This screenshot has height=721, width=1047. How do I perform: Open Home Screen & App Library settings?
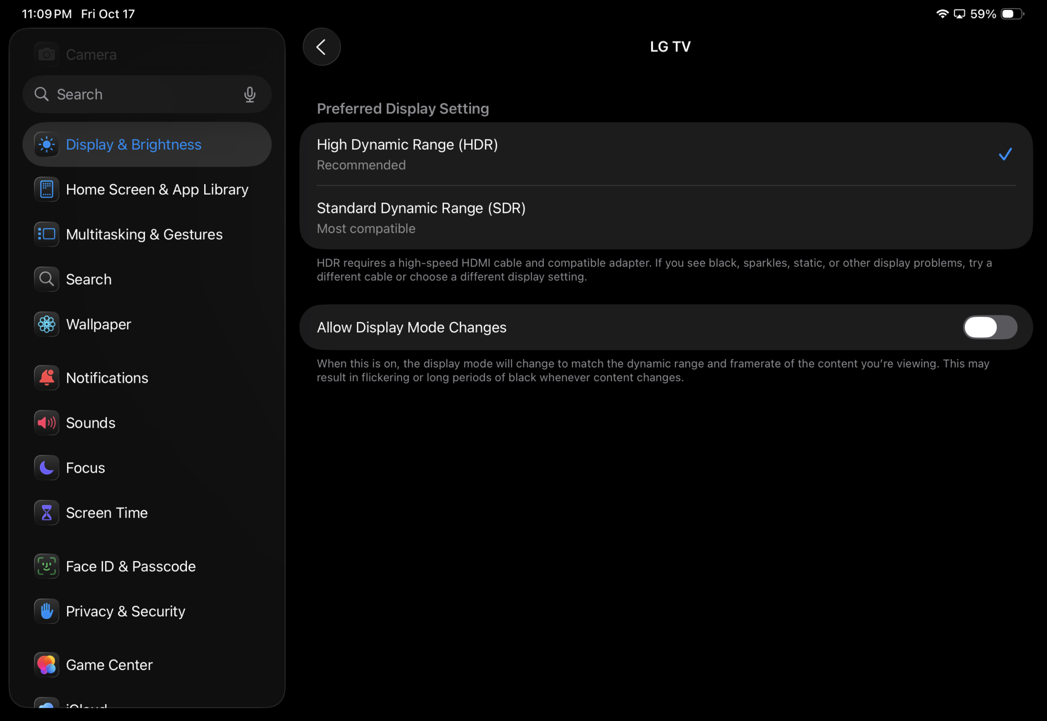click(x=157, y=189)
